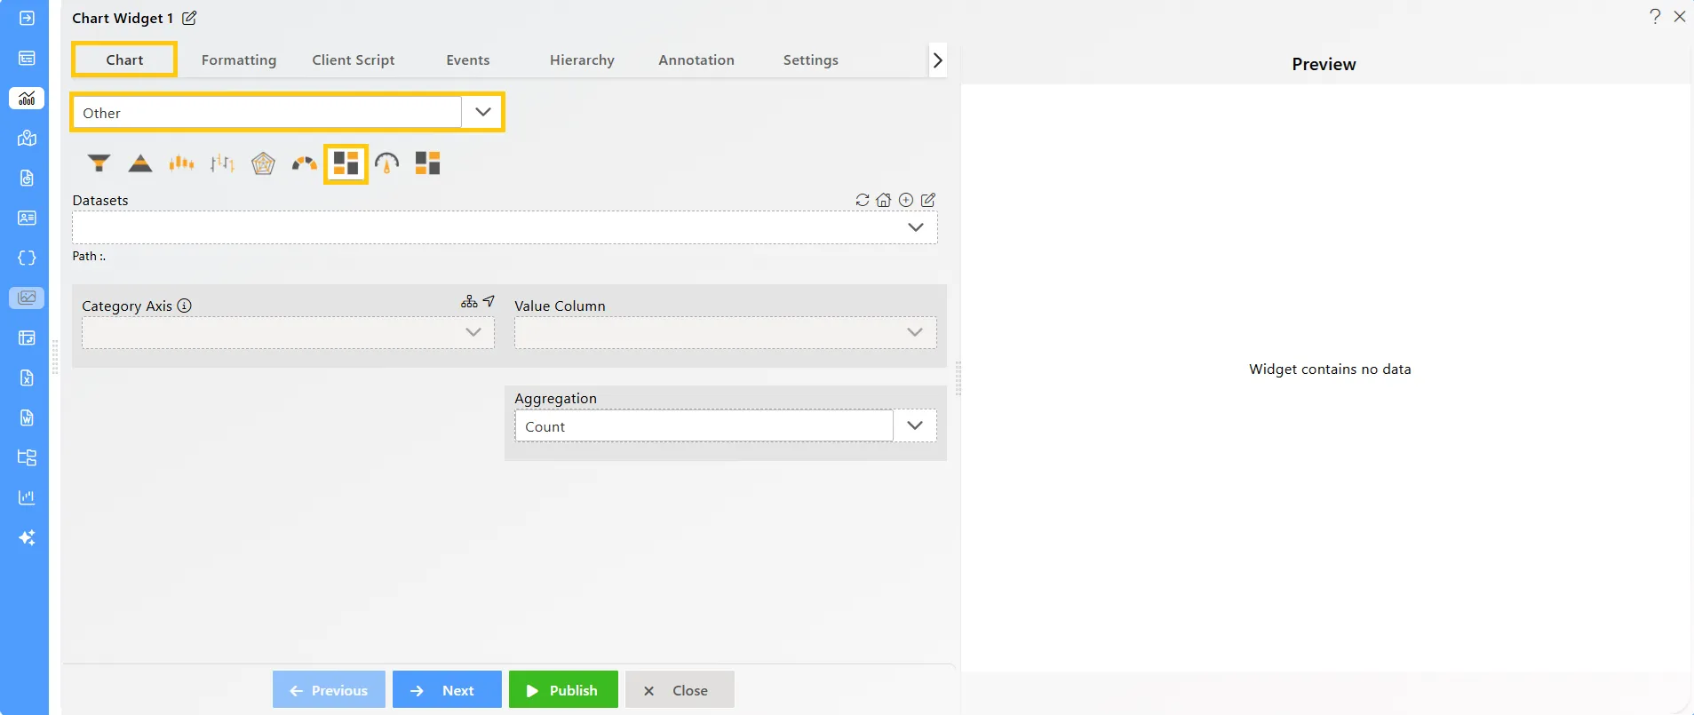Add a new dataset with plus icon
Image resolution: width=1694 pixels, height=715 pixels.
pyautogui.click(x=906, y=200)
